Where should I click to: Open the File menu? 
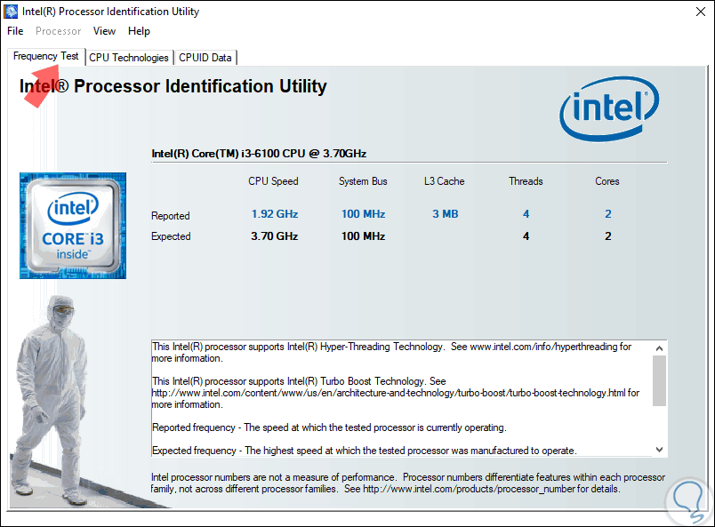click(15, 31)
